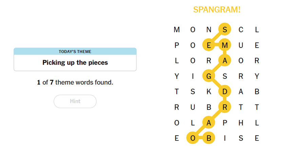Click the TODAY'S THEME header bar
Image resolution: width=307 pixels, height=165 pixels.
(75, 51)
